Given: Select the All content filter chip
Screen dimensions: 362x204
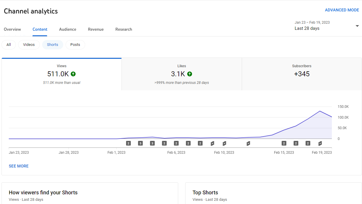Looking at the screenshot, I should (x=9, y=45).
